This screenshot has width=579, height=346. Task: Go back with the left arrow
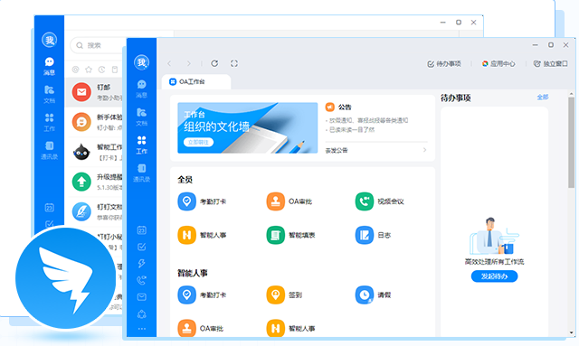169,63
